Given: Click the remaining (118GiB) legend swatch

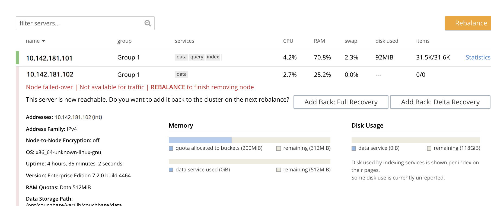Looking at the screenshot, I should 429,148.
